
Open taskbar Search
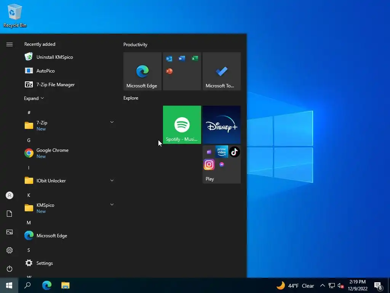pos(27,285)
